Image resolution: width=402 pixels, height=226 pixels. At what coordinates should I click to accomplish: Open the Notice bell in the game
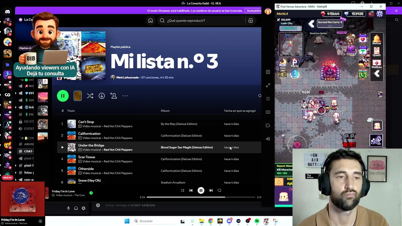coord(377,39)
